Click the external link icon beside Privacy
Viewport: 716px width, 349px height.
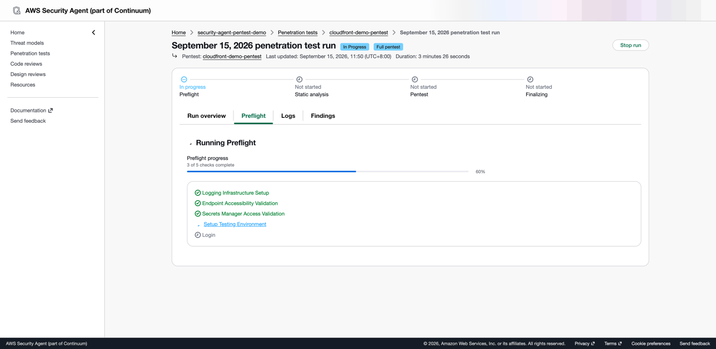[593, 344]
